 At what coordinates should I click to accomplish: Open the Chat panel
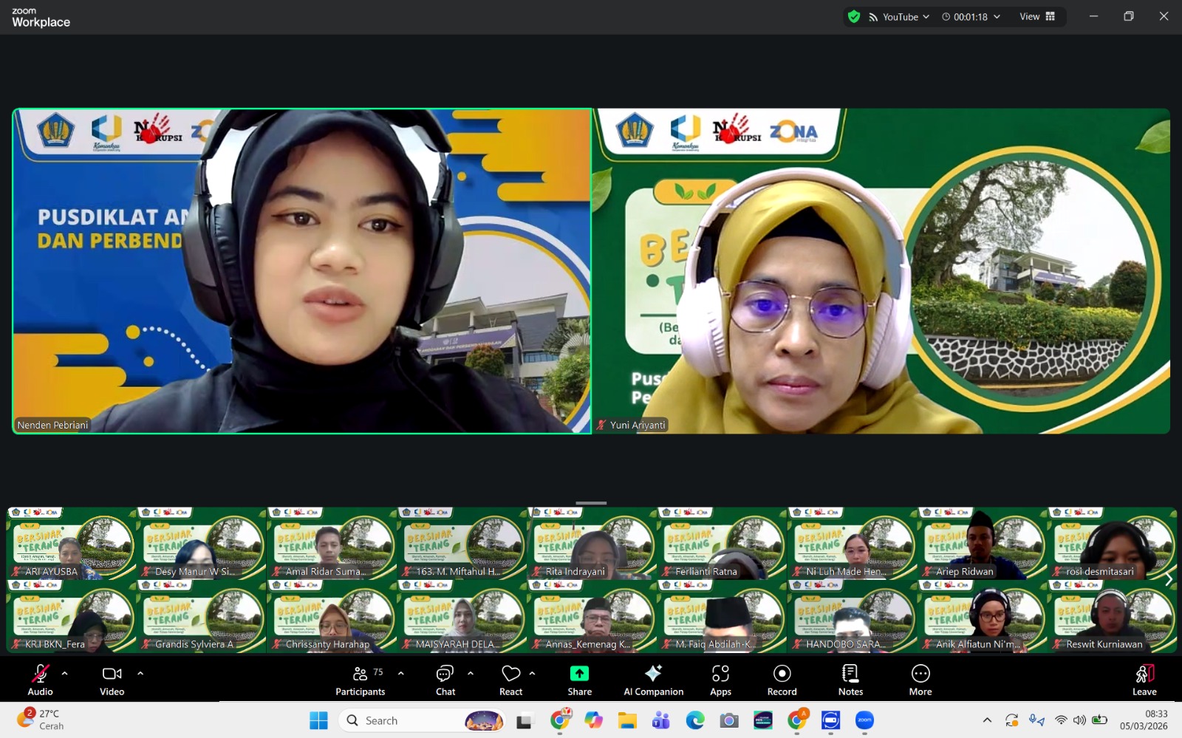[x=445, y=680]
